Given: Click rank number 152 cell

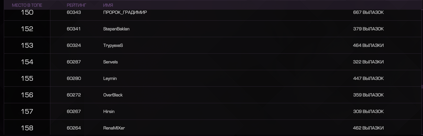Looking at the screenshot, I should click(x=27, y=29).
